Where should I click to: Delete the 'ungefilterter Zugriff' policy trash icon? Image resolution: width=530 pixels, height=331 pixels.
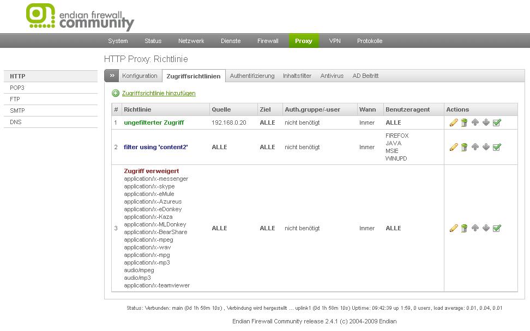pos(464,123)
